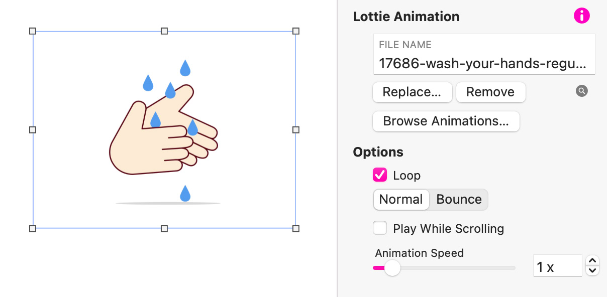Remove the Lottie animation file
The width and height of the screenshot is (607, 297).
click(x=490, y=92)
